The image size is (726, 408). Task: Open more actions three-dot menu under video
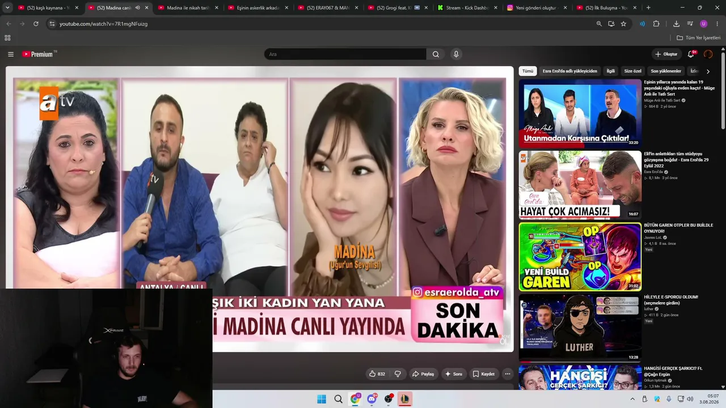[x=508, y=374]
